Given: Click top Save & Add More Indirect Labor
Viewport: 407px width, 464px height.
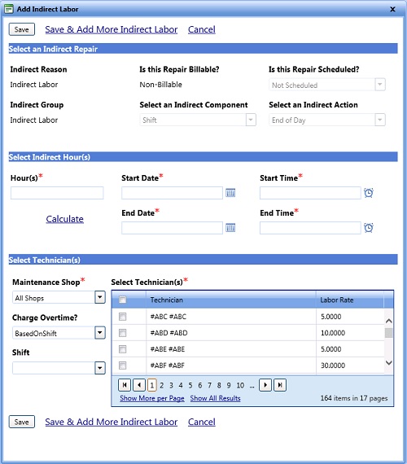Looking at the screenshot, I should 112,29.
